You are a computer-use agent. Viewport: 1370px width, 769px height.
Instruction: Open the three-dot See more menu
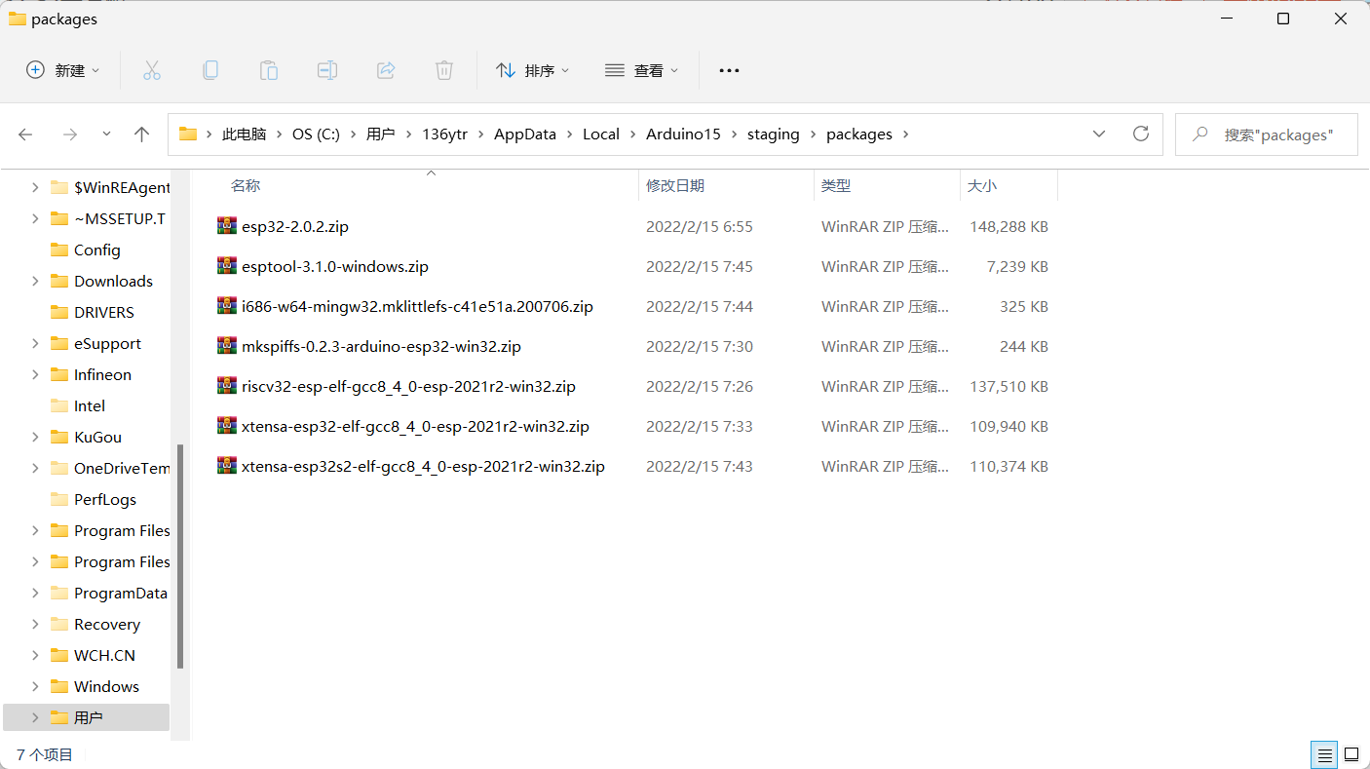729,70
